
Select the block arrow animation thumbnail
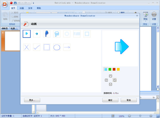coord(27,34)
